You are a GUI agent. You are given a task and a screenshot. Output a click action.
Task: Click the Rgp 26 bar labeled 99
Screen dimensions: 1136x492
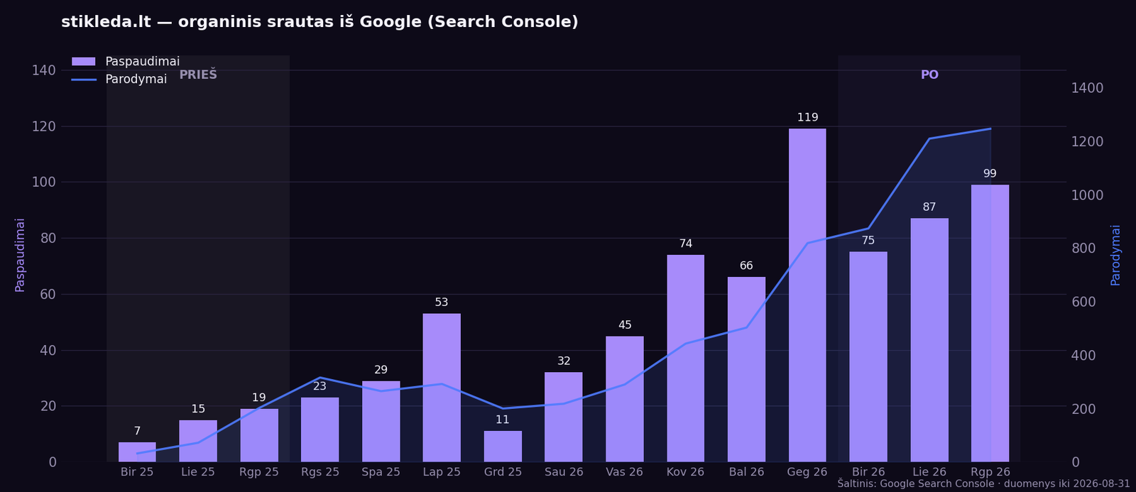click(990, 323)
